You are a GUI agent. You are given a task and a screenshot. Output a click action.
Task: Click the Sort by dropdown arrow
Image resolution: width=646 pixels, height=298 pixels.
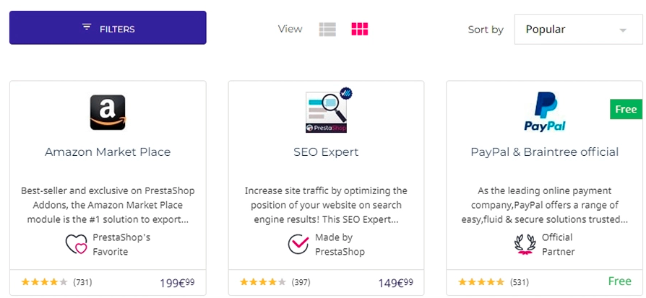[623, 30]
